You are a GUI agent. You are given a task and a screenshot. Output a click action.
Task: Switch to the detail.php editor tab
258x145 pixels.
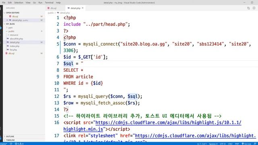[x=75, y=8]
